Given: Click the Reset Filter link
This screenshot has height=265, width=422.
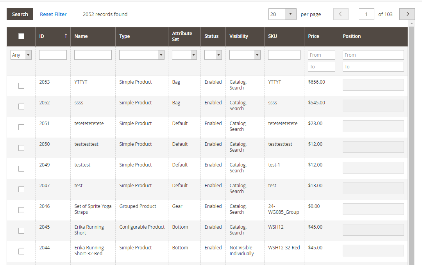Looking at the screenshot, I should [53, 14].
